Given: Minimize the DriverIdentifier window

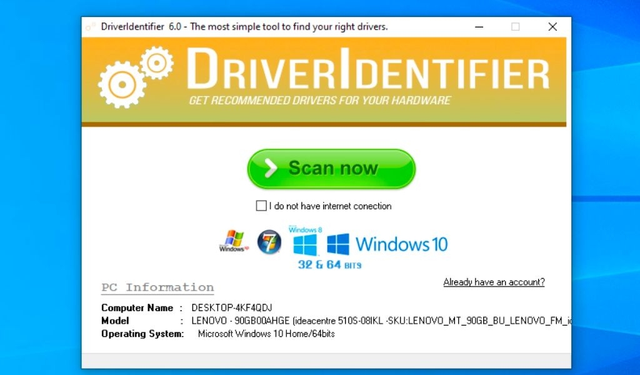Looking at the screenshot, I should (479, 27).
